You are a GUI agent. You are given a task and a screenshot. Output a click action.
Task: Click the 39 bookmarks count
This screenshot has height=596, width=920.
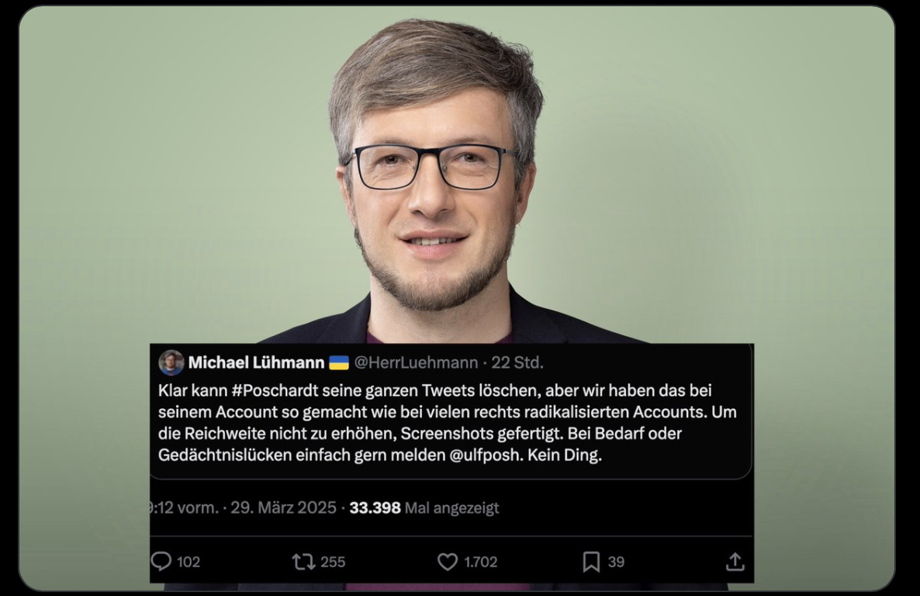click(616, 562)
